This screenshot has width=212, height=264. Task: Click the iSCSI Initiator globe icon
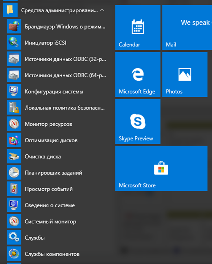click(x=14, y=42)
